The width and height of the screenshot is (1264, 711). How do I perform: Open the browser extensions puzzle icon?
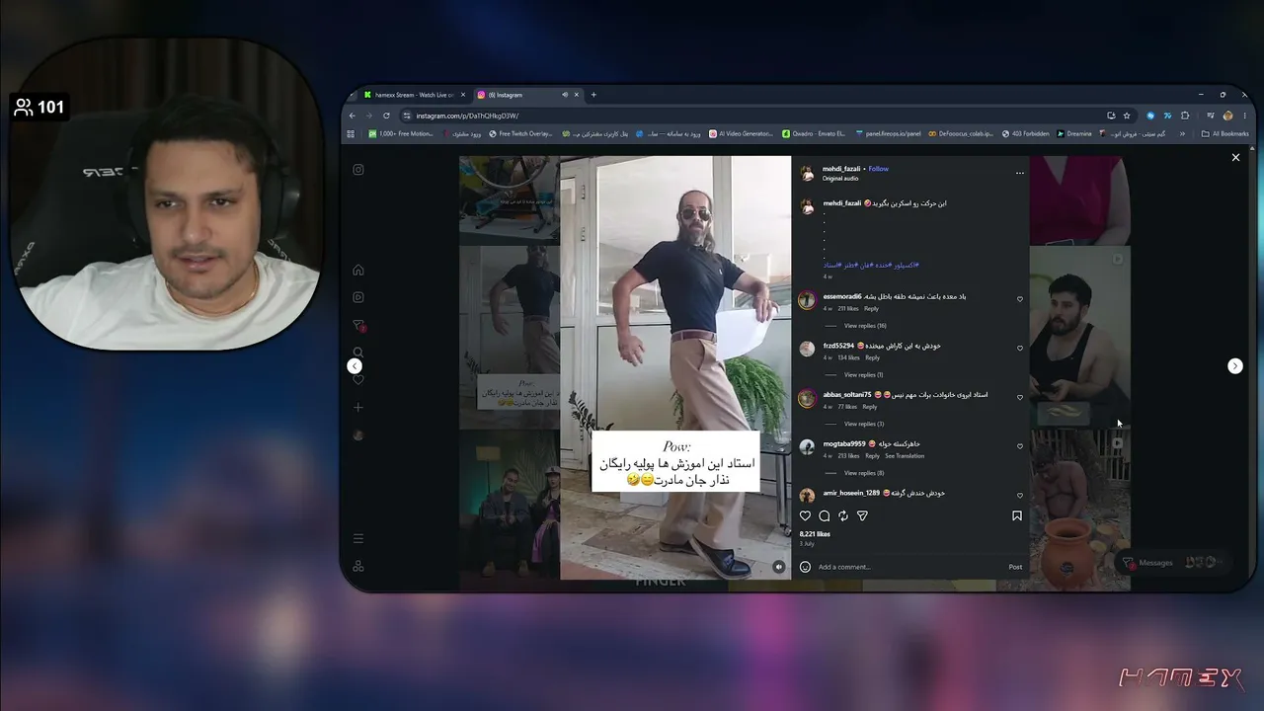pos(1185,116)
